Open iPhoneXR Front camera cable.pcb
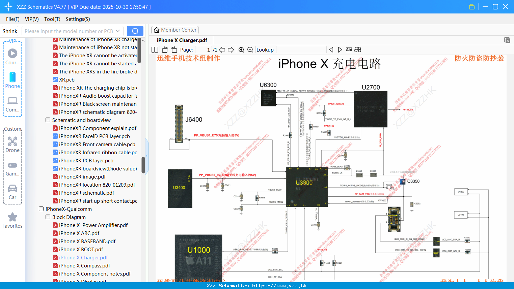 click(97, 144)
